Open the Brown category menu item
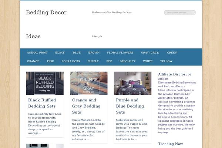The width and height of the screenshot is (222, 148). [x=94, y=53]
